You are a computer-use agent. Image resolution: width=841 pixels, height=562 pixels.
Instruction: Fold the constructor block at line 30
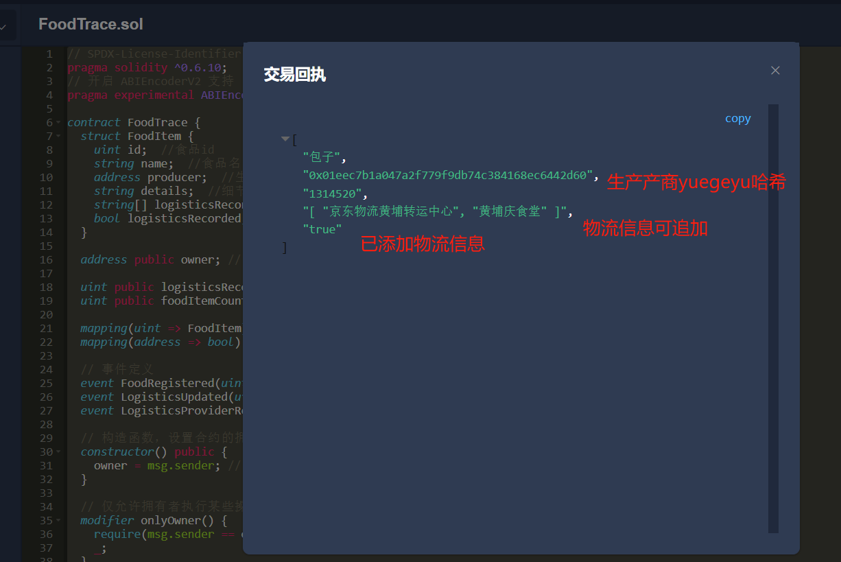(x=58, y=452)
